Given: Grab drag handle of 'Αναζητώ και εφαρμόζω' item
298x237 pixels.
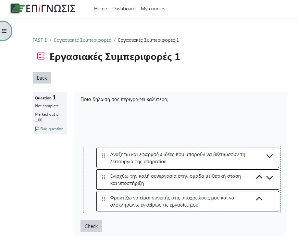Looking at the screenshot, I should point(103,156).
